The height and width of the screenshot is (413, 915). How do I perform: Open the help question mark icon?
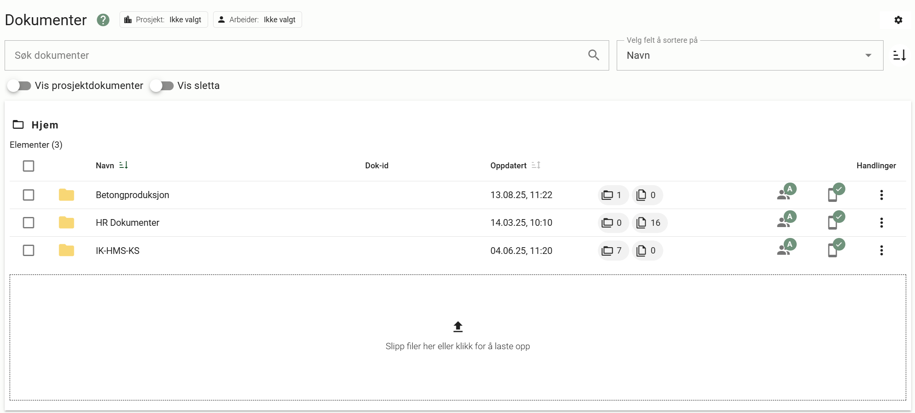[x=103, y=20]
